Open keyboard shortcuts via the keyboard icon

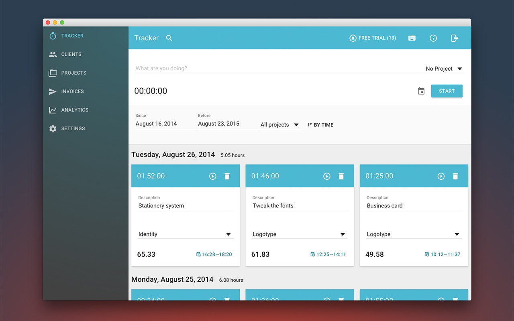412,38
